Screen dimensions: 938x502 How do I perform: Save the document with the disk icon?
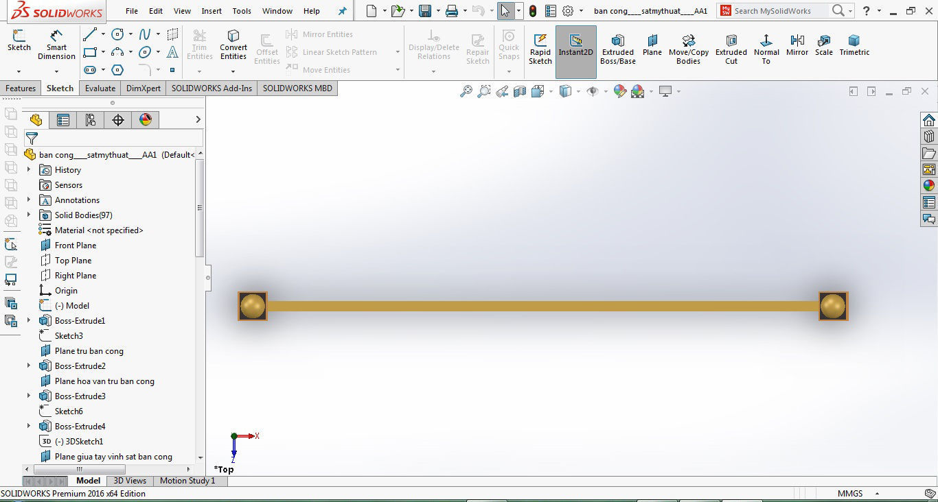coord(425,11)
